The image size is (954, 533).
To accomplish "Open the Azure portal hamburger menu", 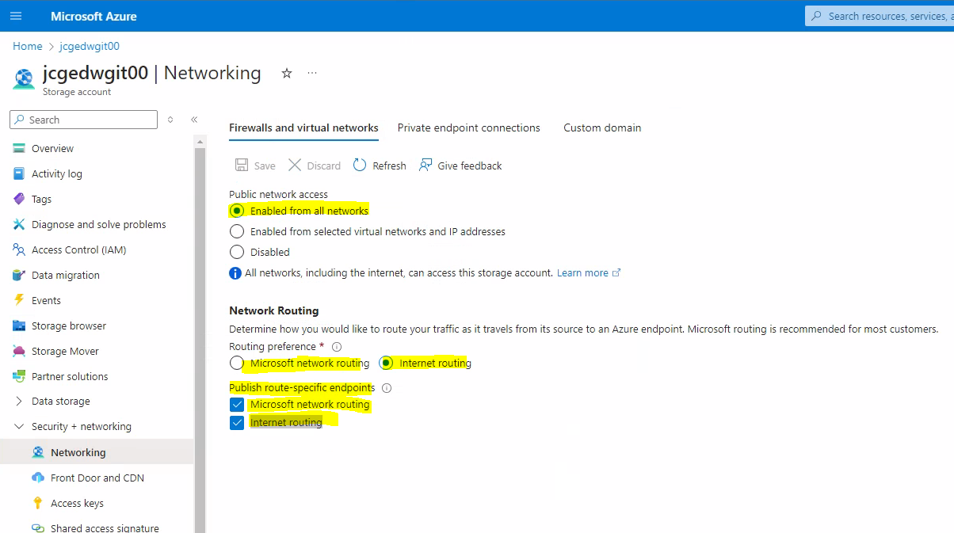I will [16, 16].
